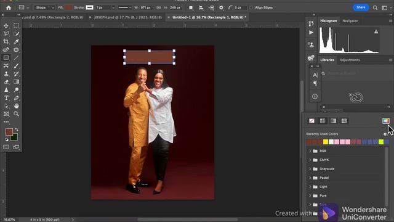This screenshot has width=394, height=222.
Task: Select the Brush tool
Action: point(17,66)
